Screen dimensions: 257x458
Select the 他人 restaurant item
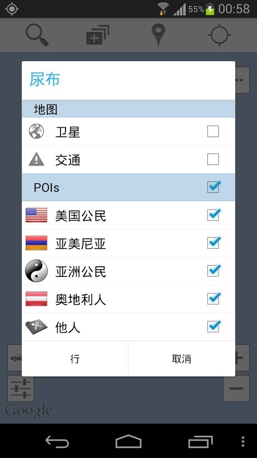[x=128, y=327]
